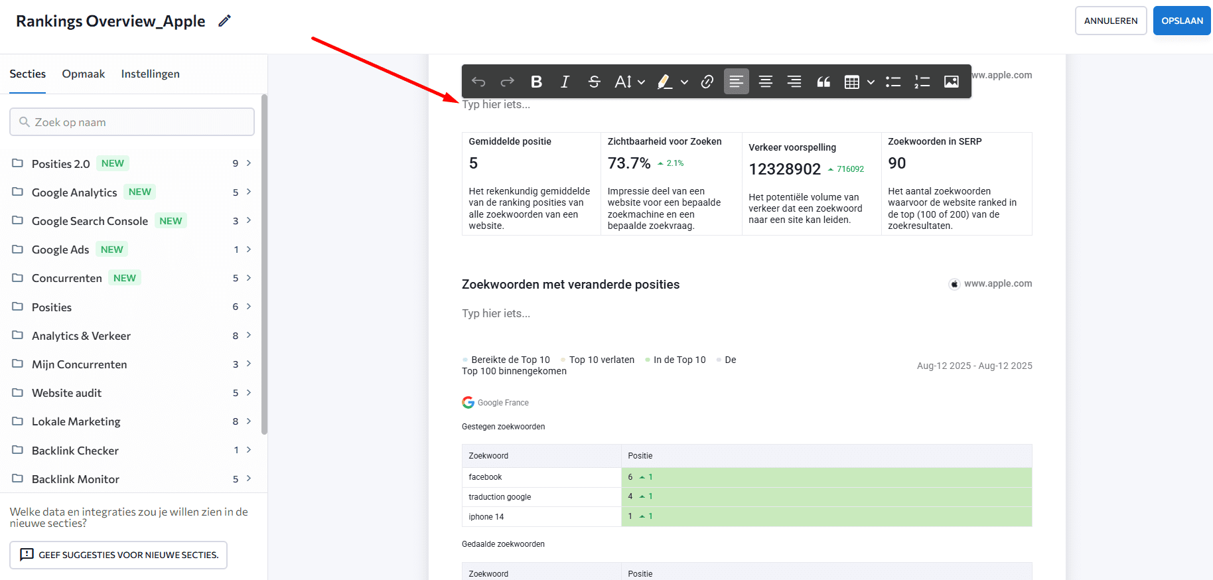Insert a hyperlink using the link icon
Screen dimensions: 1213x580
click(x=707, y=82)
